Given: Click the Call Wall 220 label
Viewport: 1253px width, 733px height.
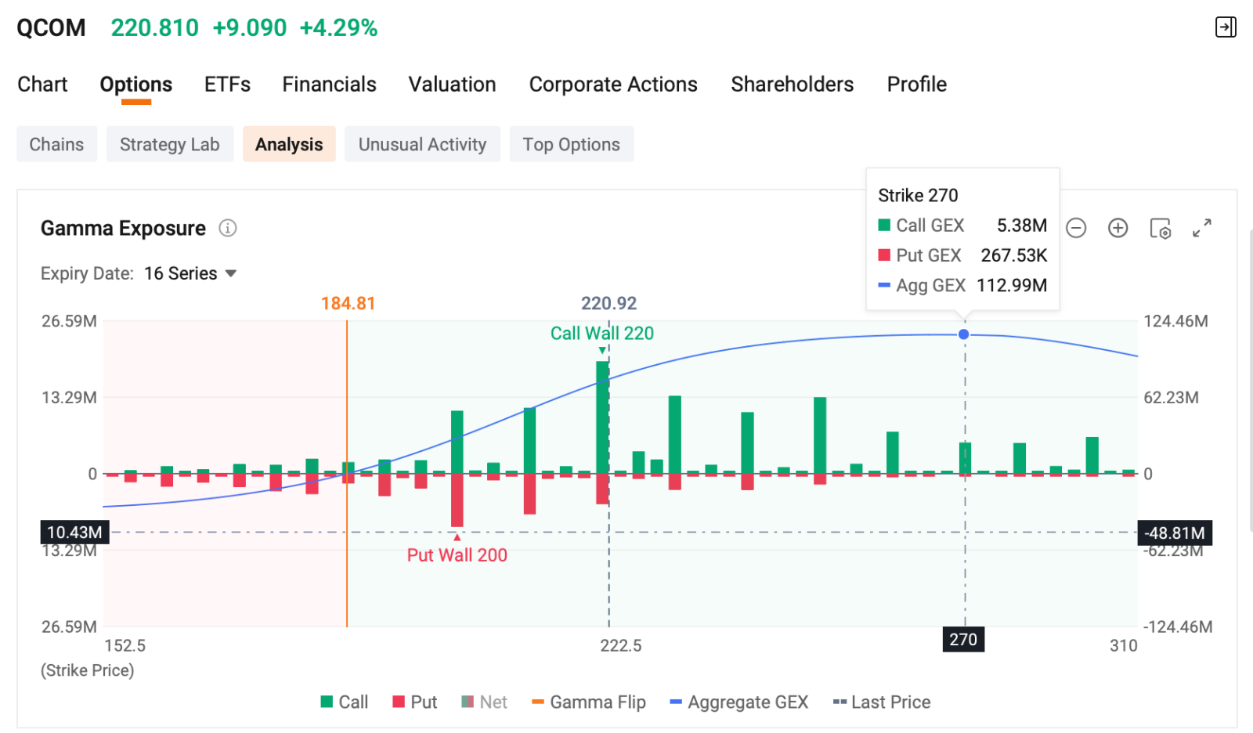Looking at the screenshot, I should 601,333.
